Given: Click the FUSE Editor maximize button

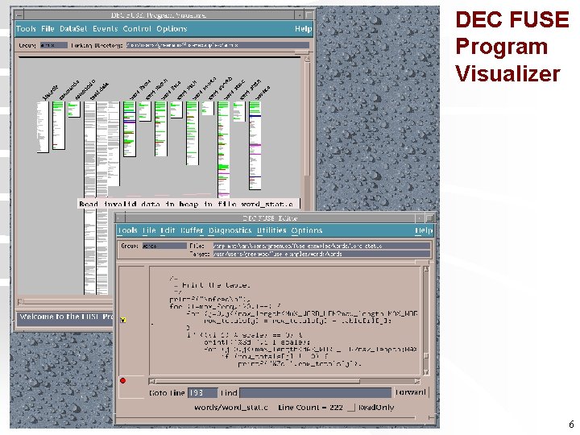Looking at the screenshot, I should (429, 218).
